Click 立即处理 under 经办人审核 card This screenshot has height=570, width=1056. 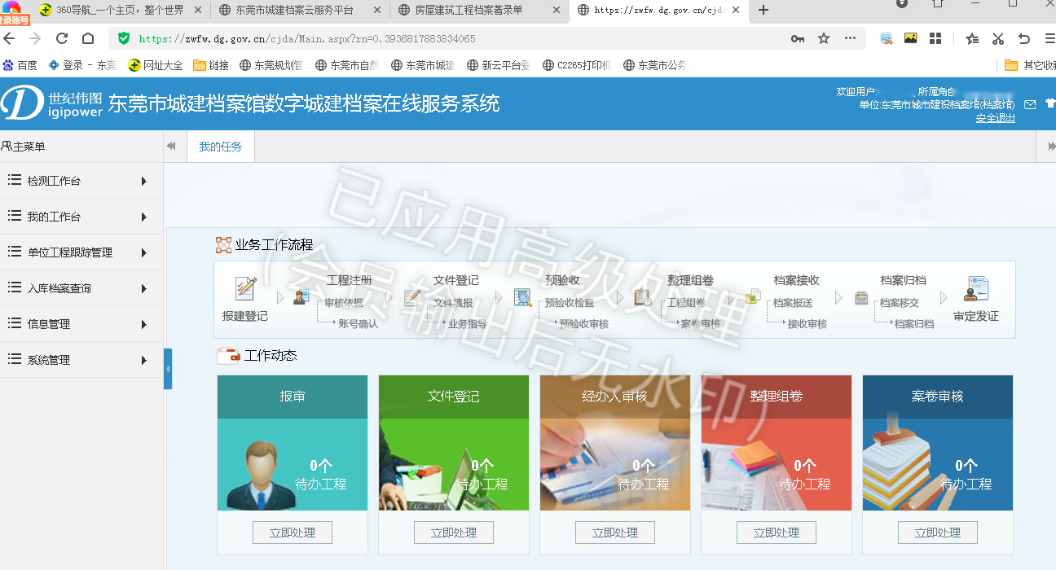(615, 533)
